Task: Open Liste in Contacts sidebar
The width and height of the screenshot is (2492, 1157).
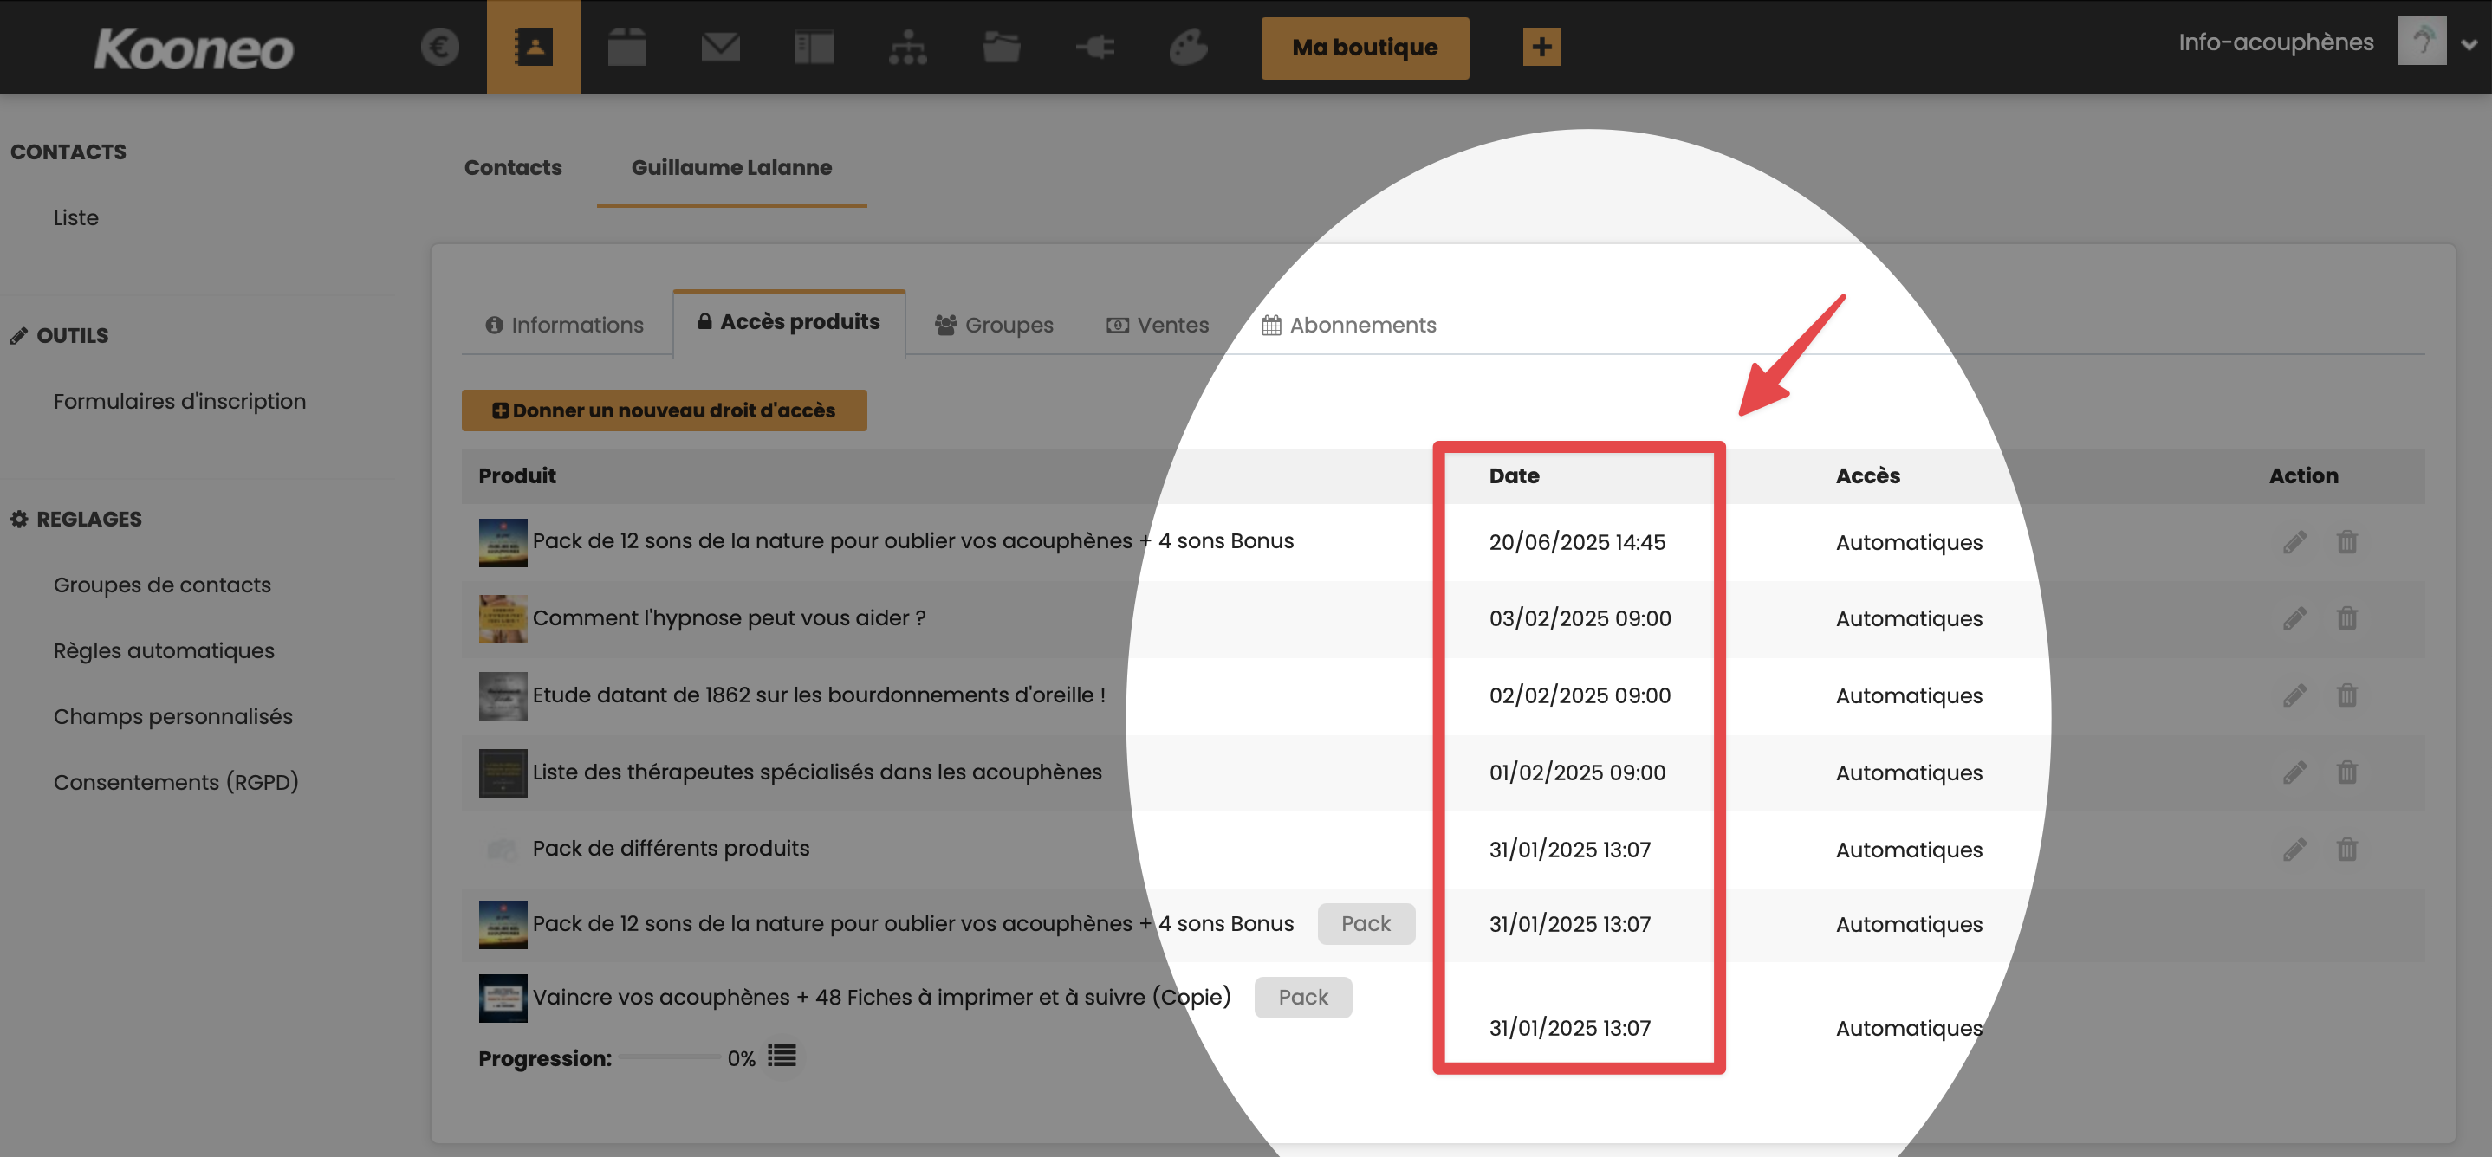Action: click(76, 218)
